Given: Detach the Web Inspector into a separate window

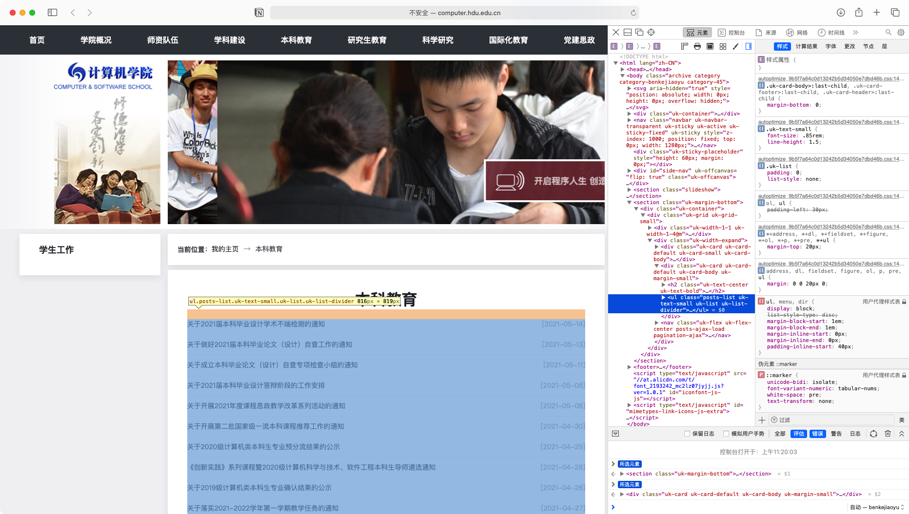Looking at the screenshot, I should [639, 33].
